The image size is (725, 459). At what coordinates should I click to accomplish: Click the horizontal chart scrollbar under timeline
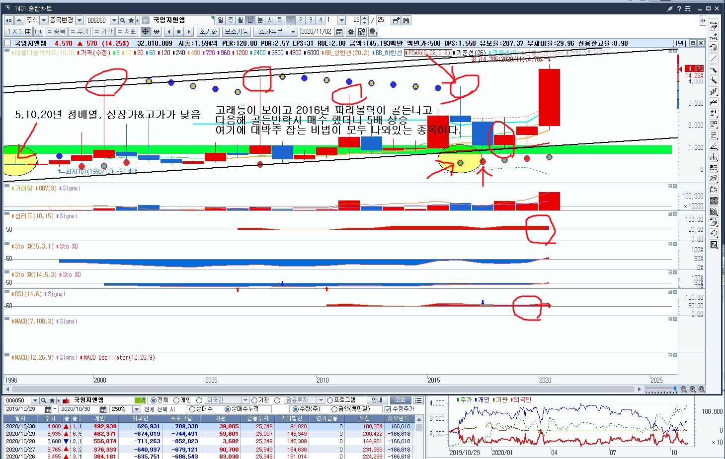pyautogui.click(x=318, y=390)
